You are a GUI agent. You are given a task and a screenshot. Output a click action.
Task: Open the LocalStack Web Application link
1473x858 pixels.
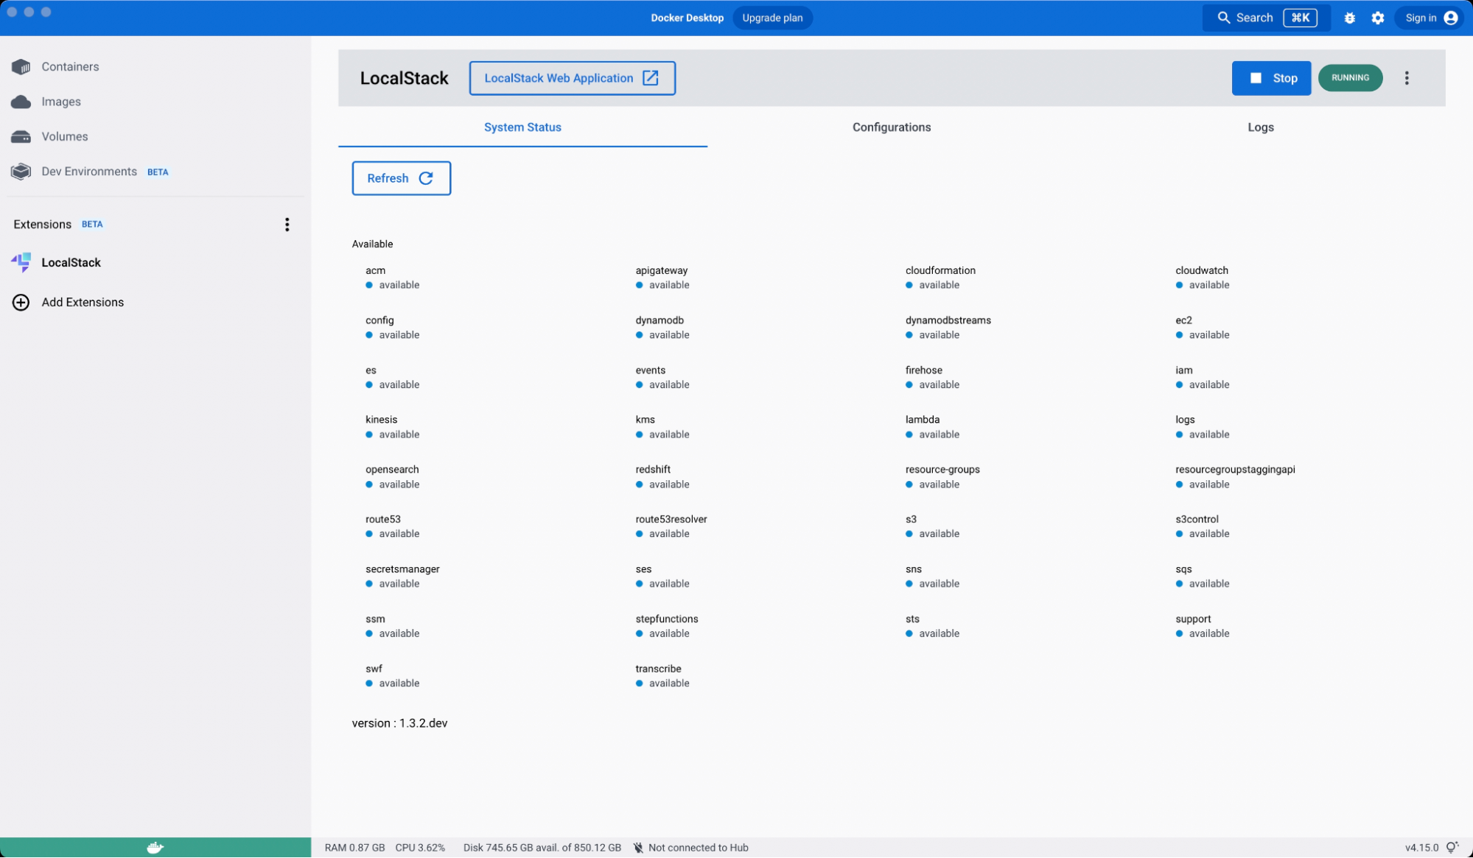click(571, 77)
